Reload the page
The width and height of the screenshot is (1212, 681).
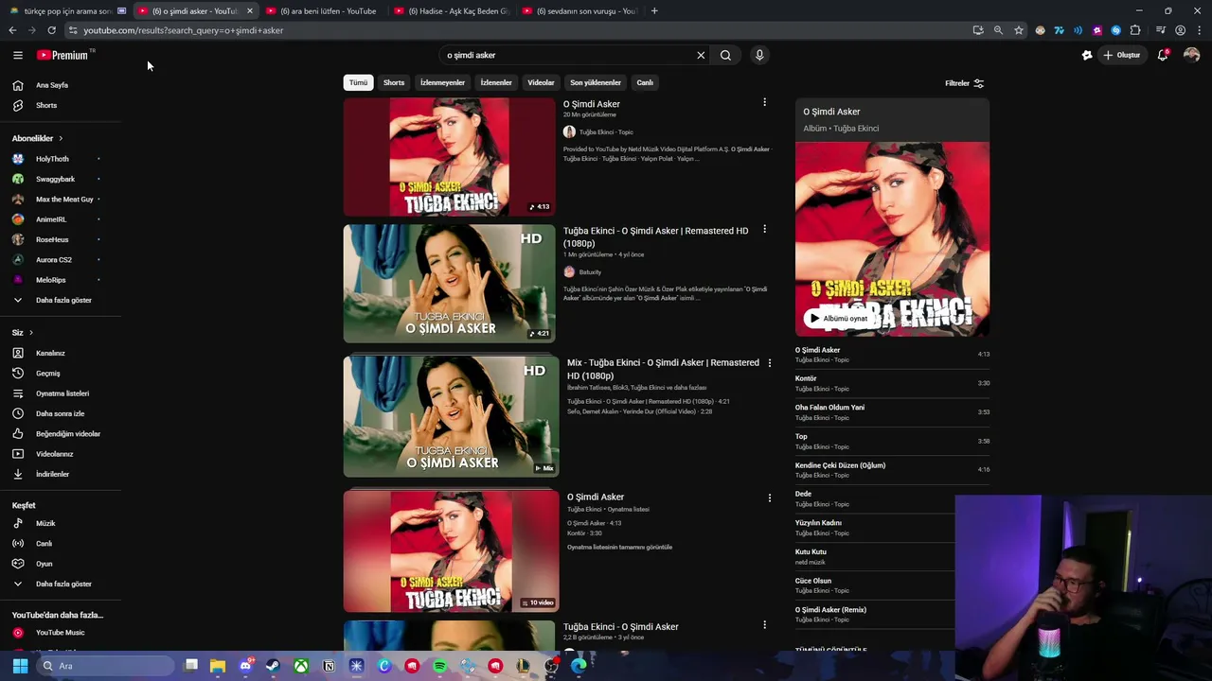[x=51, y=30]
